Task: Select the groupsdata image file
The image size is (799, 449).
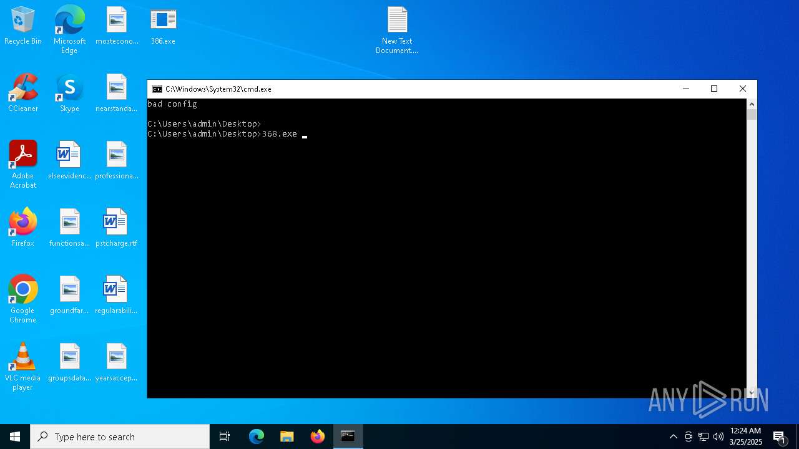Action: (x=69, y=363)
